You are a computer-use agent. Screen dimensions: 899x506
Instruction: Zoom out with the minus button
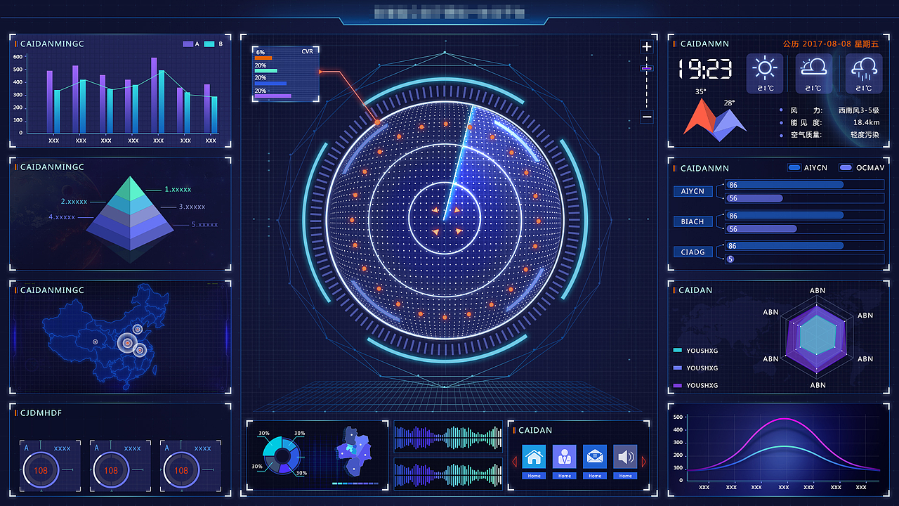(x=647, y=117)
